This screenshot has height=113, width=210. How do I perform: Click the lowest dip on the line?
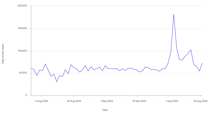point(57,82)
